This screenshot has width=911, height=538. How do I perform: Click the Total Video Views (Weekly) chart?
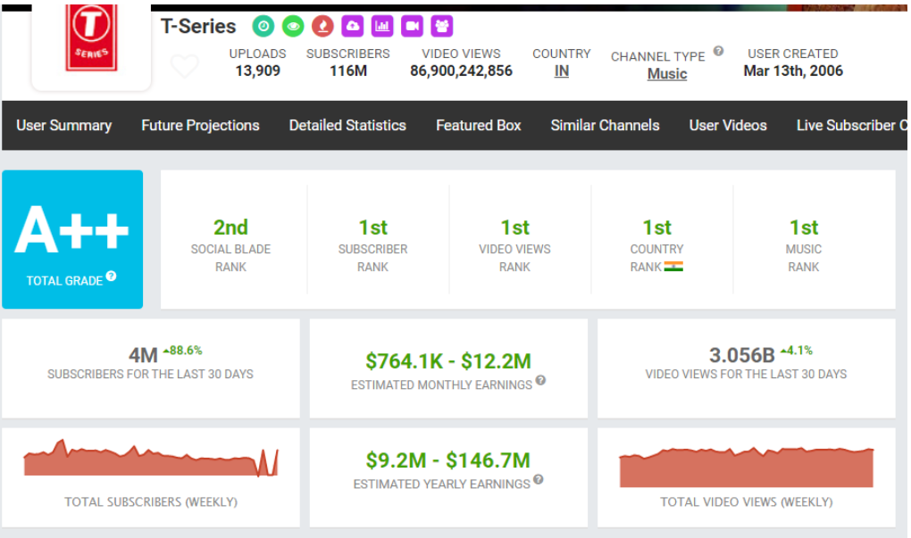pos(747,467)
